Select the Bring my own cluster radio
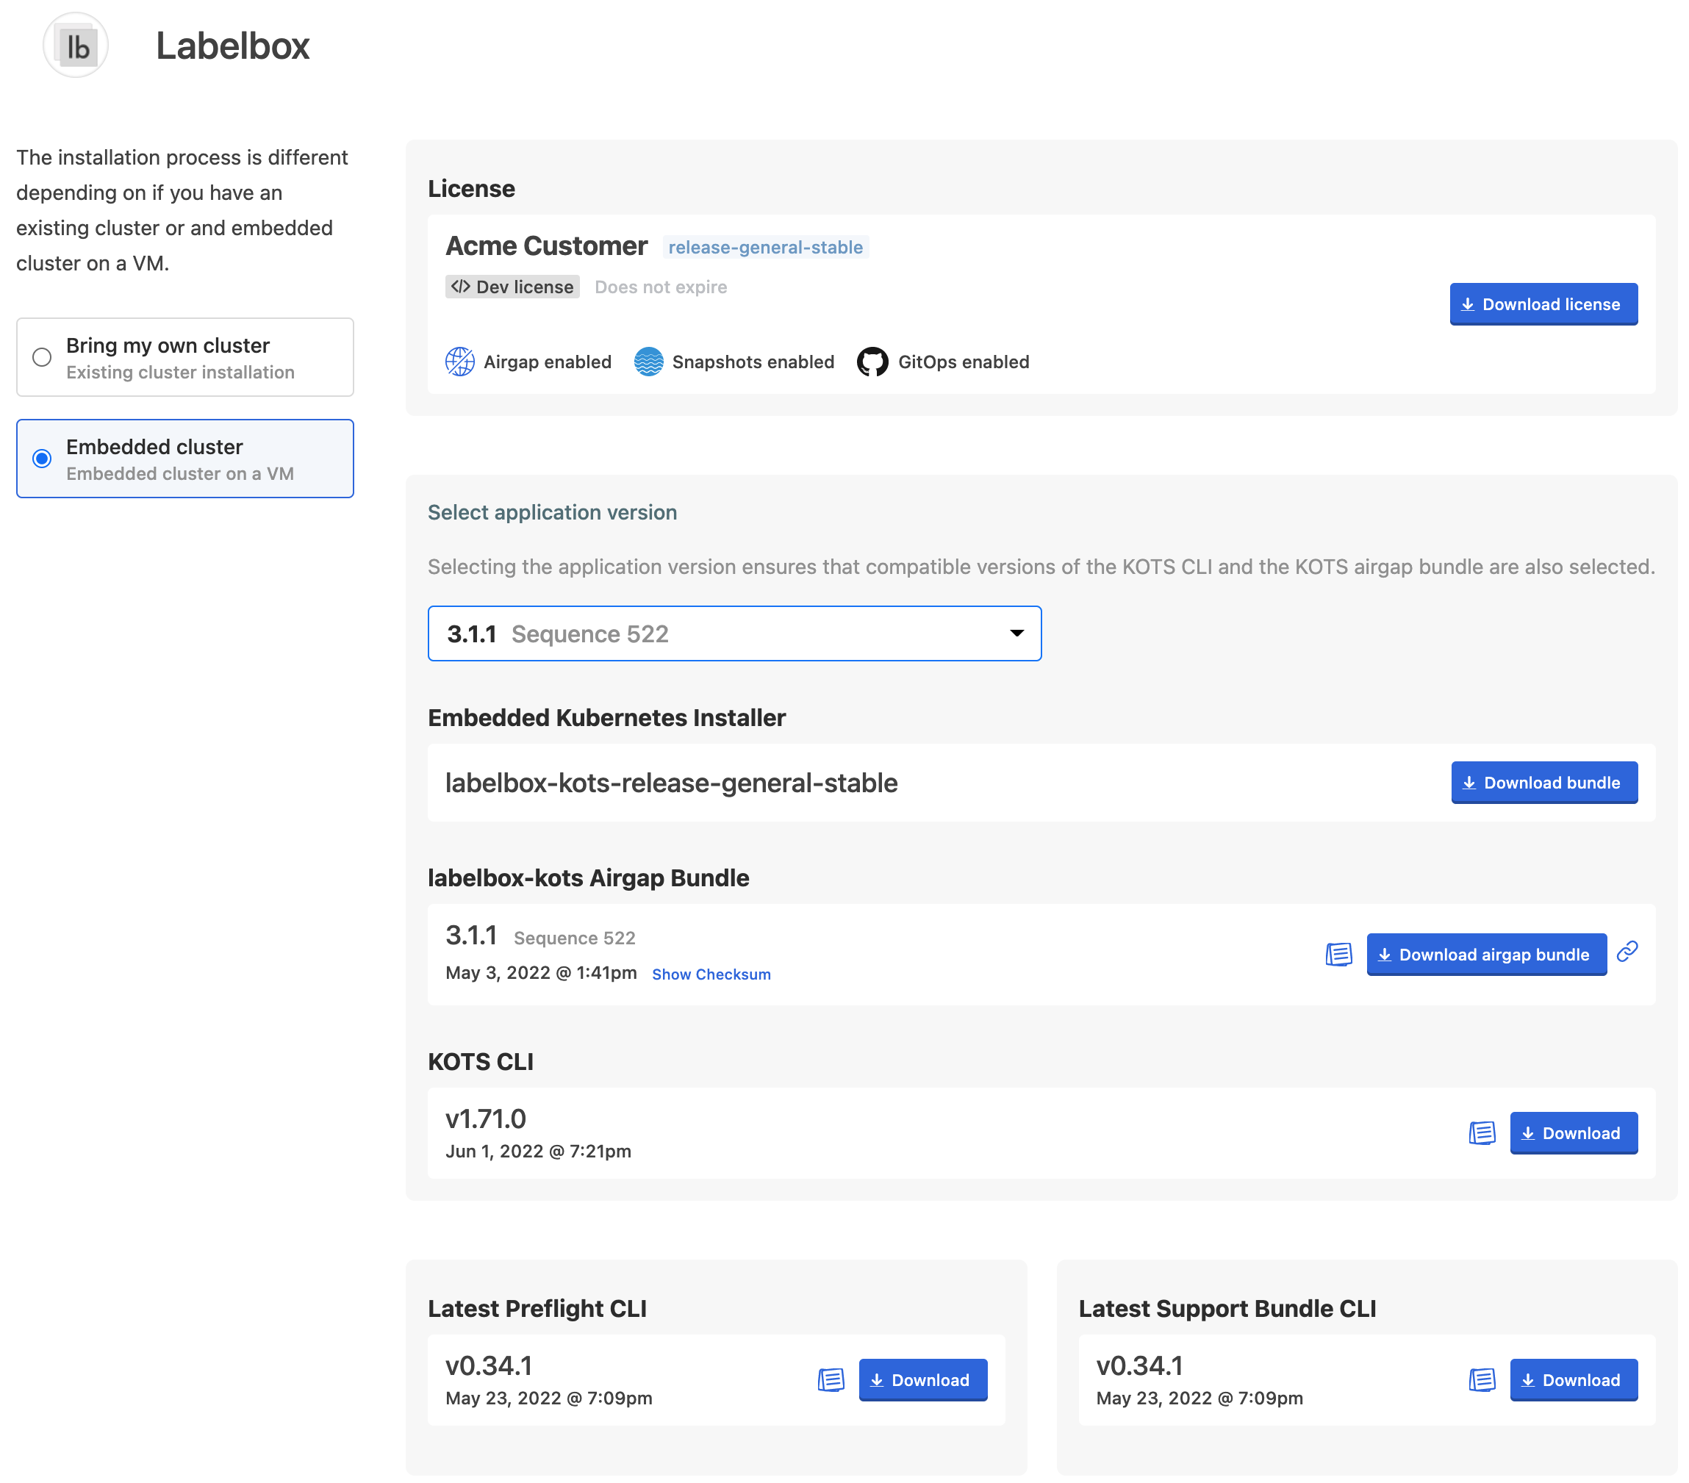Image resolution: width=1689 pixels, height=1483 pixels. [42, 357]
